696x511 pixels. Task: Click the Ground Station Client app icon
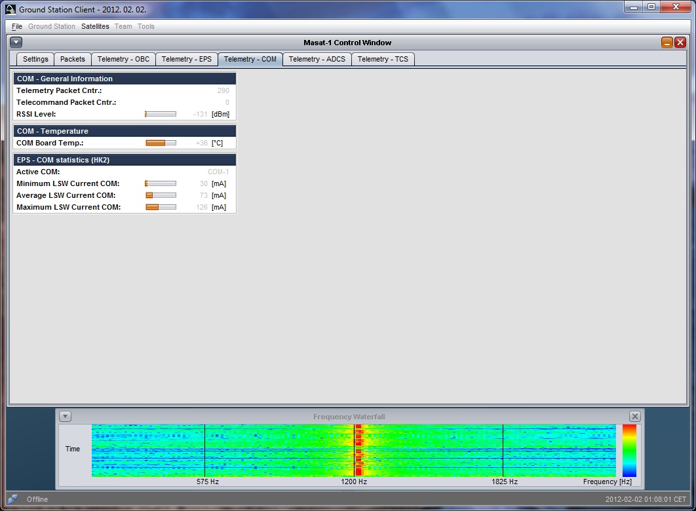pyautogui.click(x=10, y=9)
